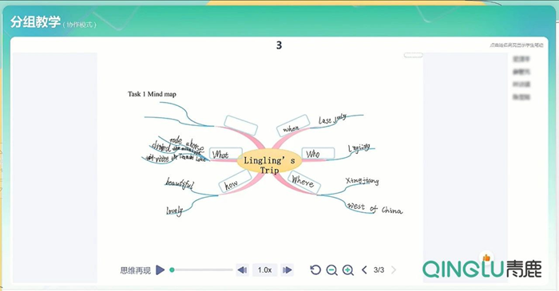The width and height of the screenshot is (559, 291).
Task: Click the QINGLU 青鹿 logo
Action: pyautogui.click(x=482, y=269)
